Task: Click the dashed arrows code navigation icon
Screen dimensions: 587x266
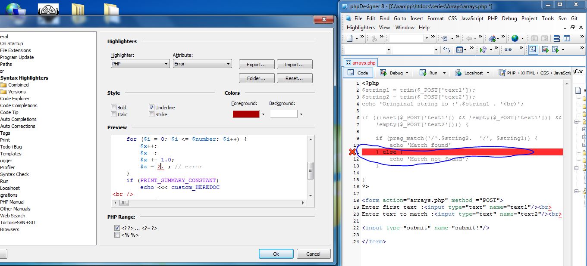Action: click(447, 49)
